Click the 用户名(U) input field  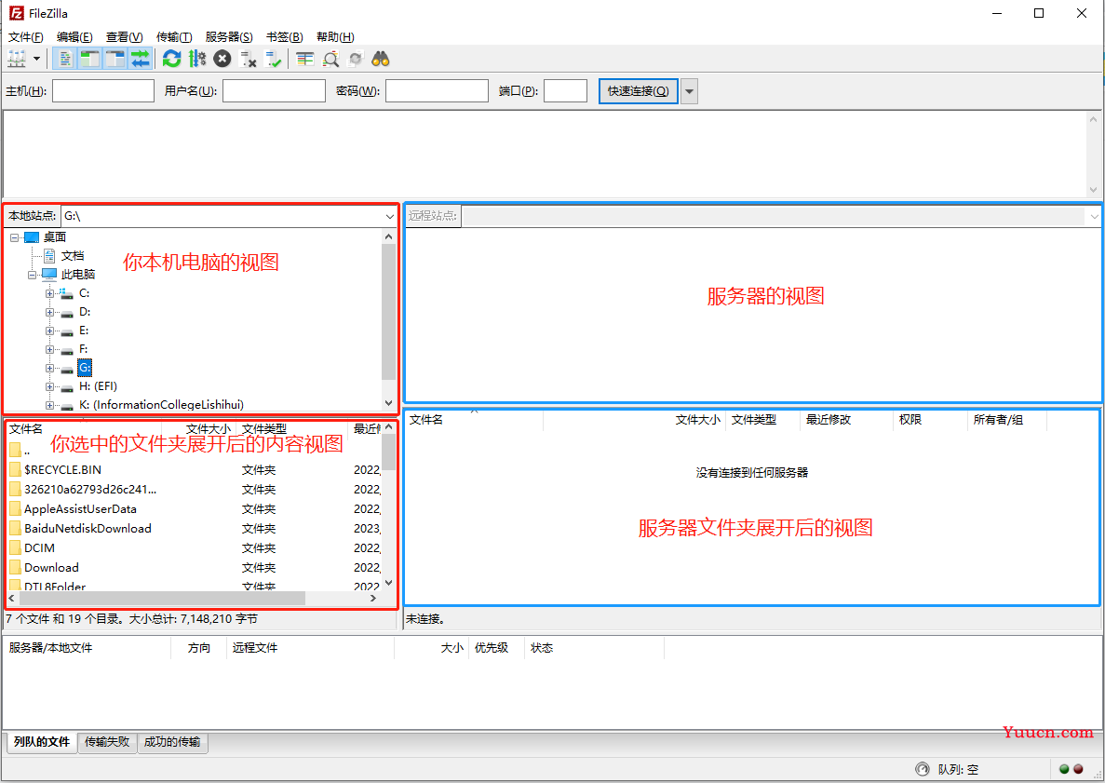coord(274,91)
